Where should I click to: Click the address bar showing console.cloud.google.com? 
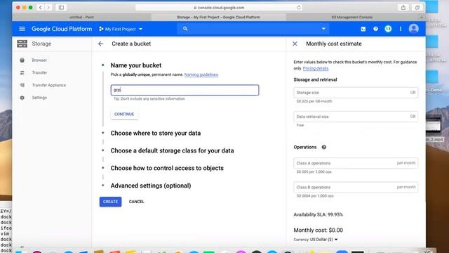219,8
